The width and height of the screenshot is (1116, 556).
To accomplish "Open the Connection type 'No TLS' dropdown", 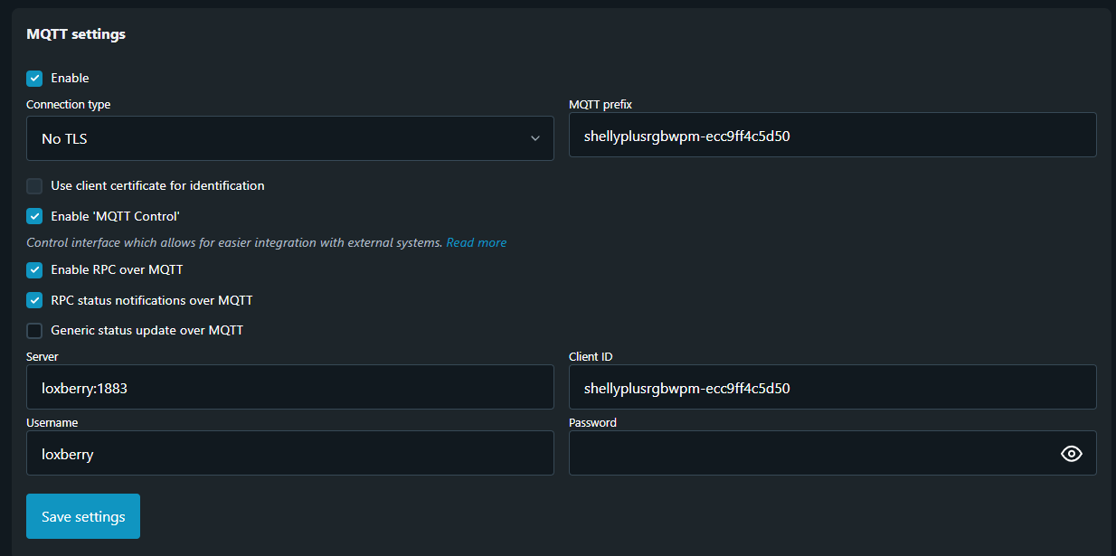I will 289,138.
